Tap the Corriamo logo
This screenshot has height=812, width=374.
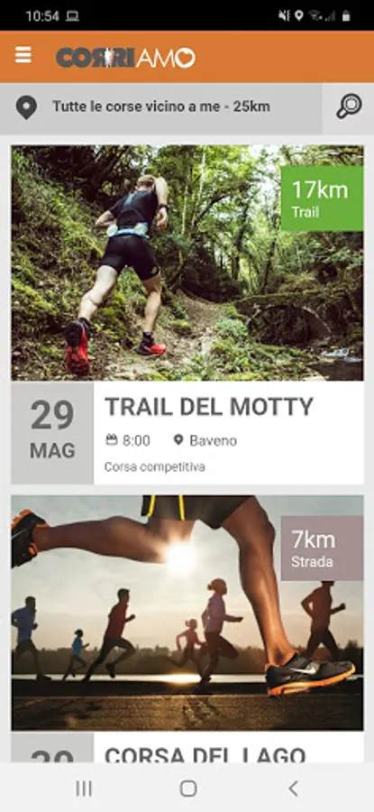[x=125, y=58]
